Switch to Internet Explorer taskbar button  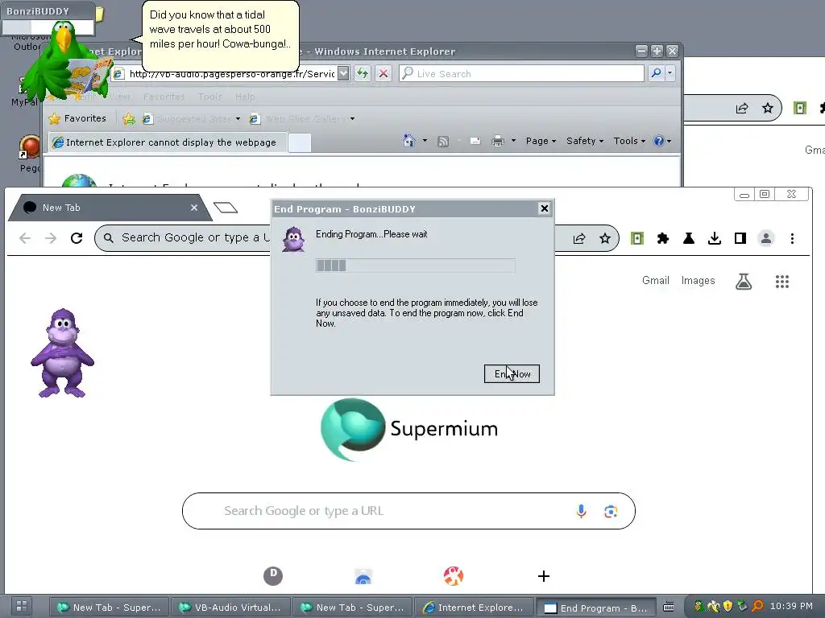point(474,608)
